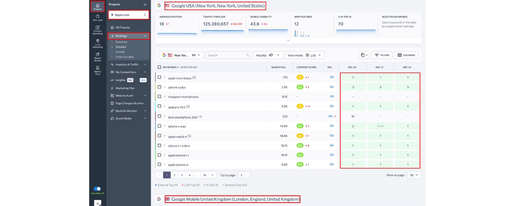Expand the traffic forecast chart chevron
Viewport: 515px width, 206px height.
tap(288, 40)
